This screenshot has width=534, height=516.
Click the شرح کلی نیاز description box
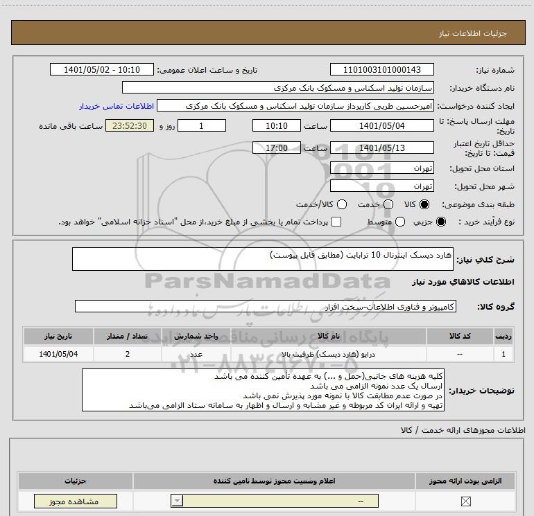click(263, 259)
